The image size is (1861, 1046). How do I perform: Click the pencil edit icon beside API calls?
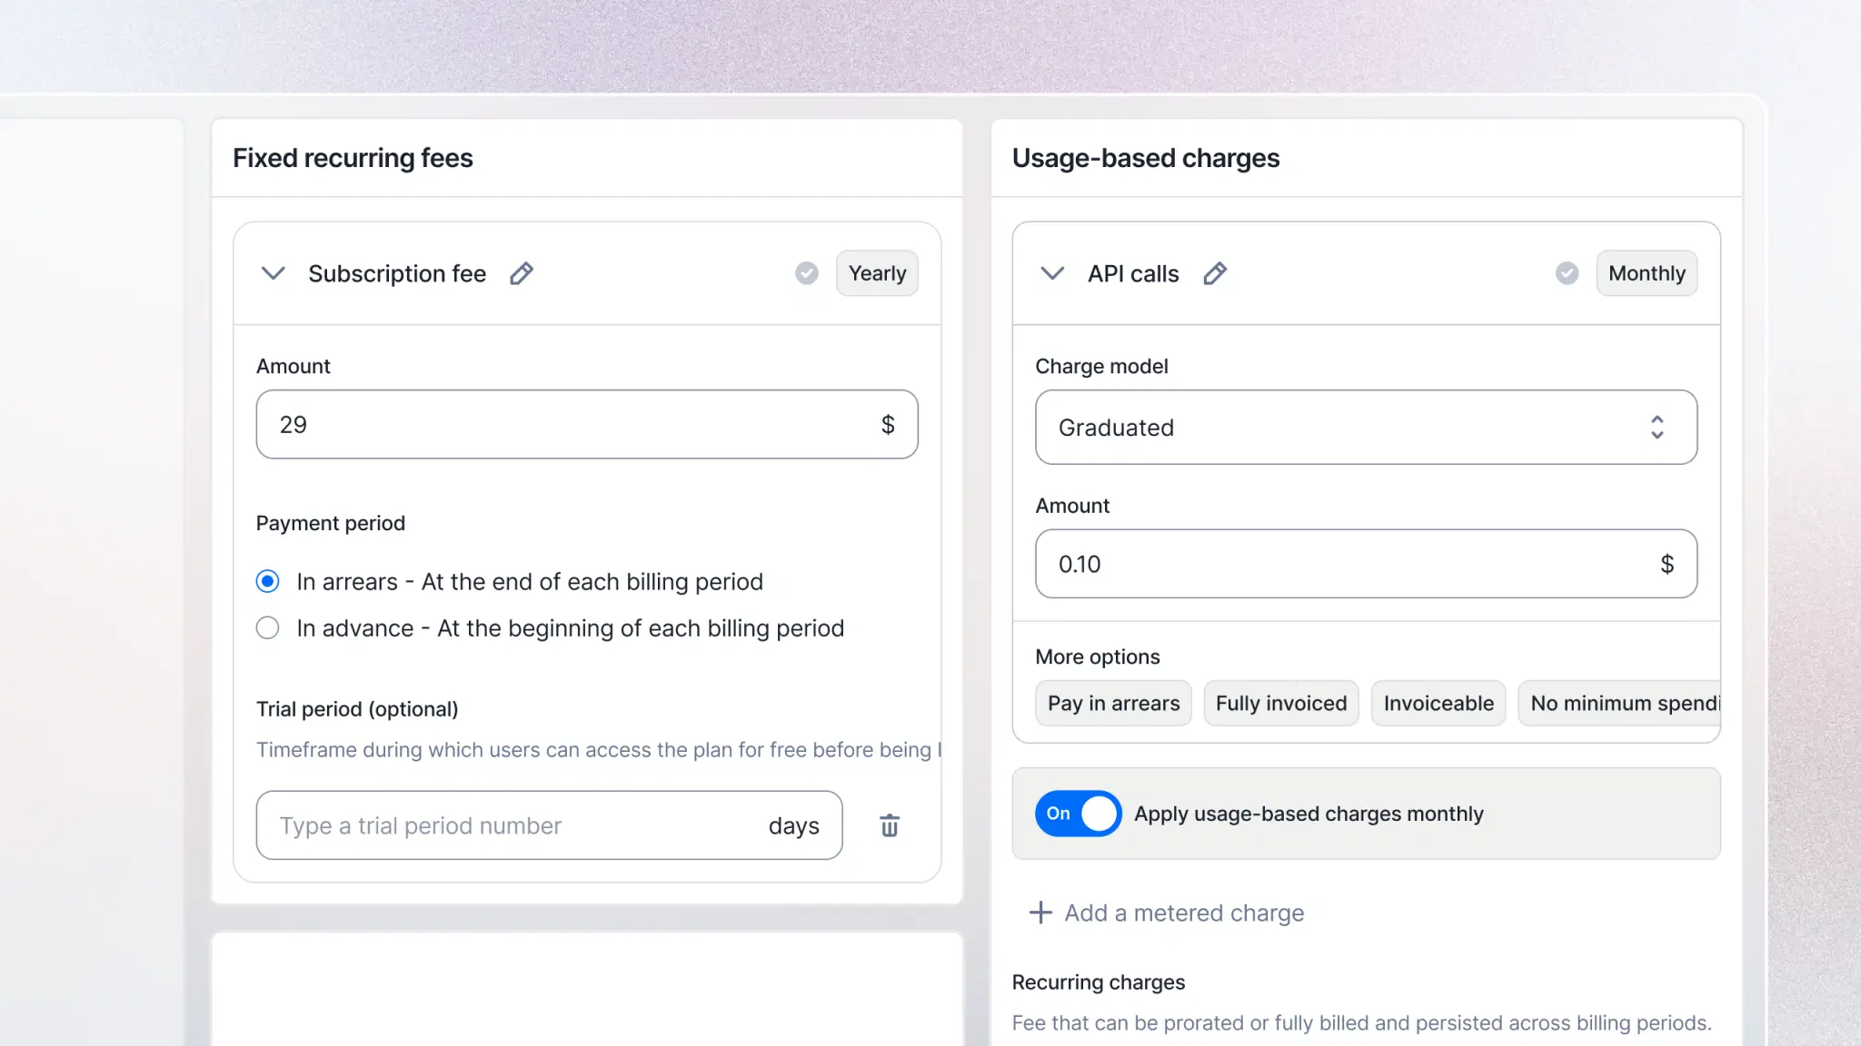[1215, 273]
